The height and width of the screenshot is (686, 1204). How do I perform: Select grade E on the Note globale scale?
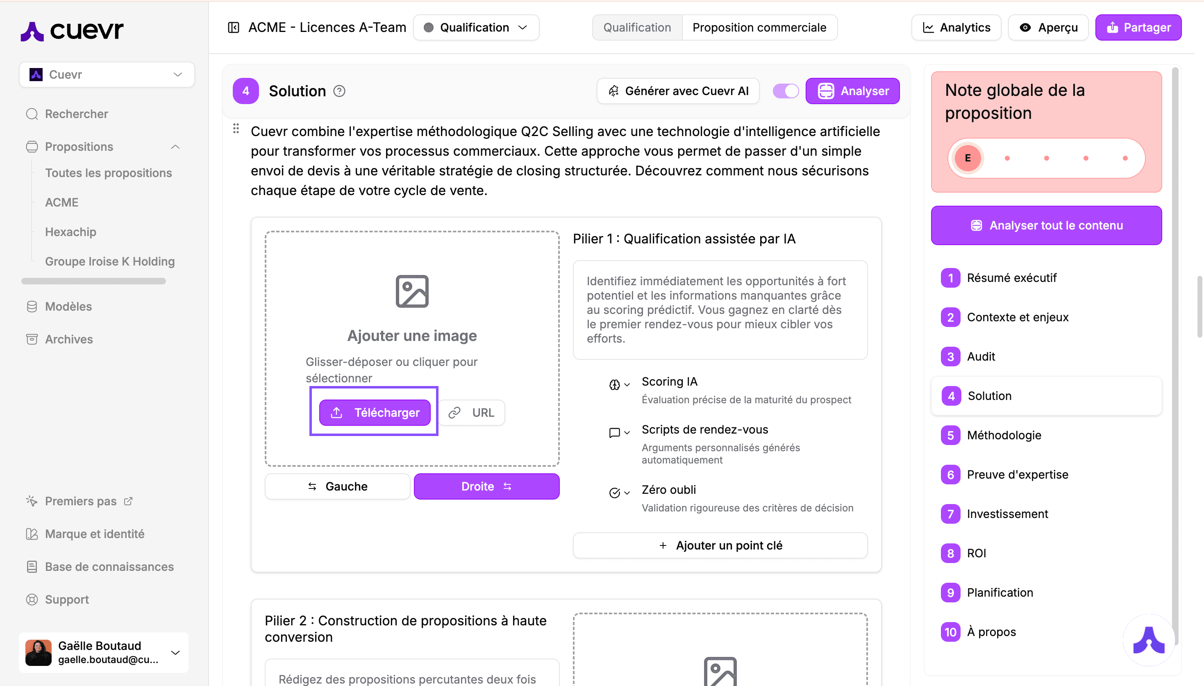pyautogui.click(x=968, y=158)
